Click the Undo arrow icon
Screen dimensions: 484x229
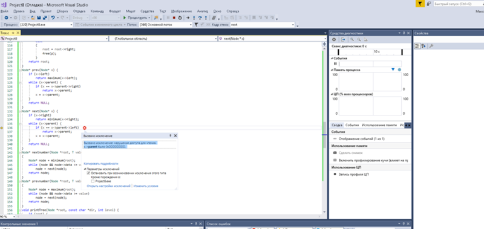point(53,18)
